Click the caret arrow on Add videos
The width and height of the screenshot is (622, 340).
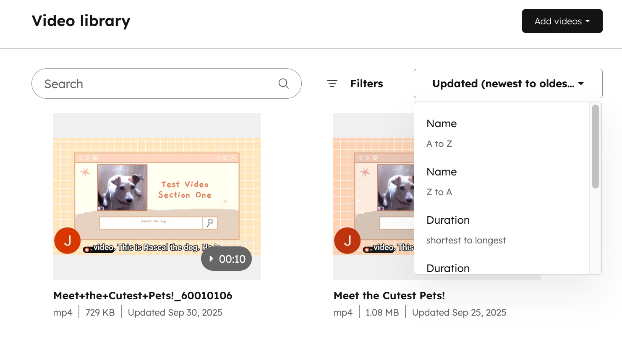588,21
